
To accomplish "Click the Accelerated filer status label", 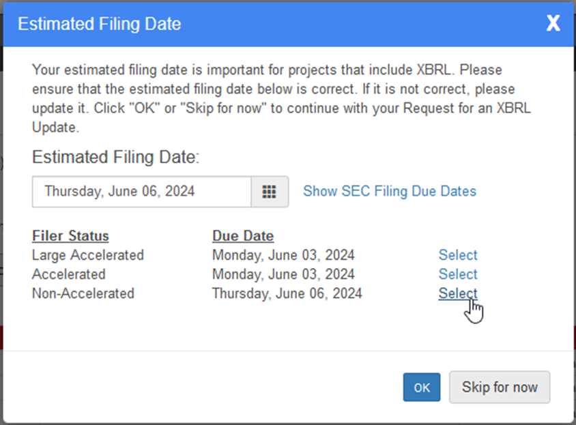I will pos(69,274).
